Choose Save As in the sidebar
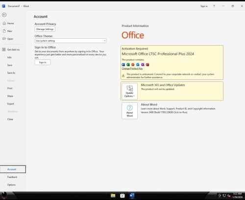This screenshot has width=245, height=200. click(11, 73)
